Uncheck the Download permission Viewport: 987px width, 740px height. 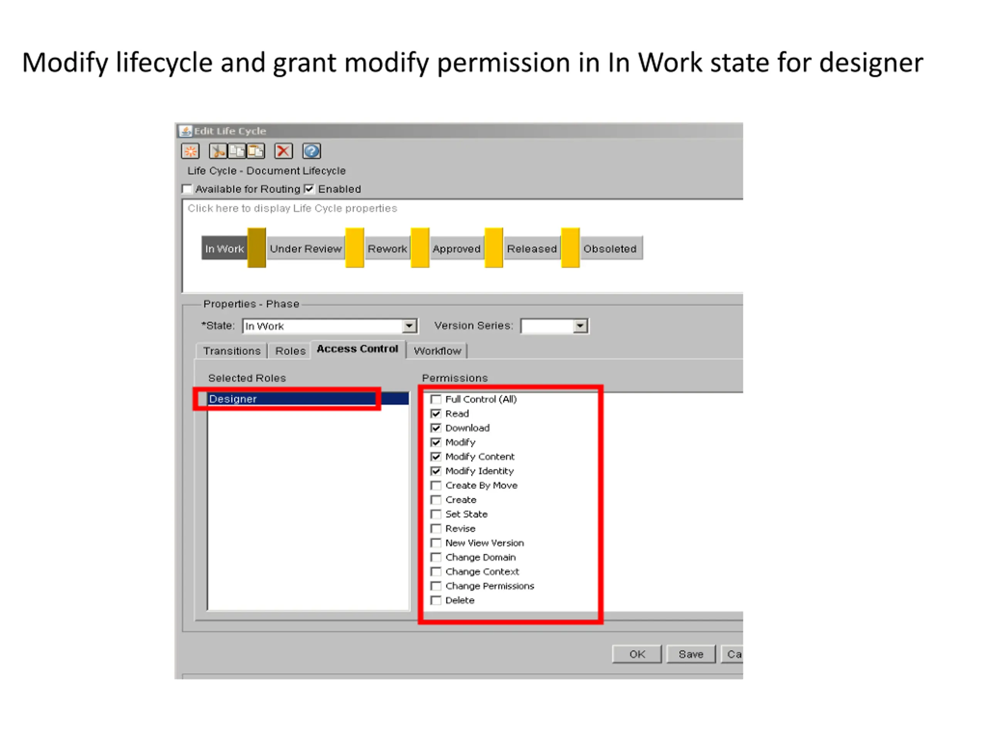tap(436, 428)
